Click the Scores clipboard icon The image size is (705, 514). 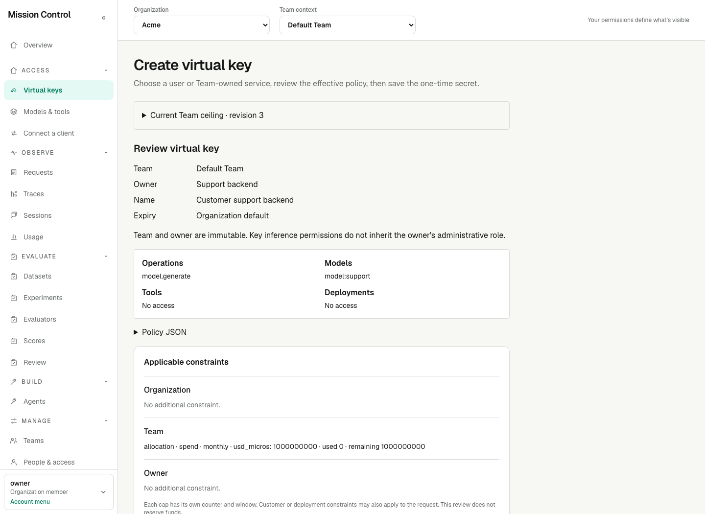[14, 341]
